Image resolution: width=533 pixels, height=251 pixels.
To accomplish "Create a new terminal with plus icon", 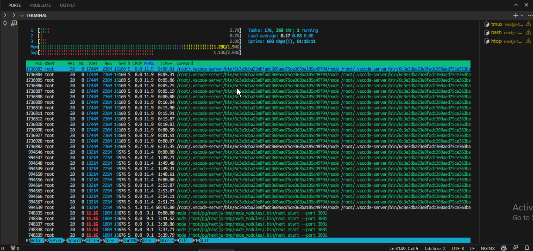I will tap(515, 15).
